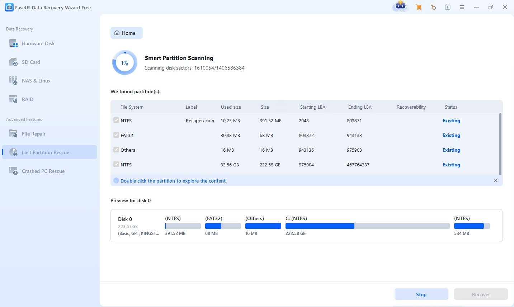Open NAS & Linux recovery
514x307 pixels.
click(36, 80)
